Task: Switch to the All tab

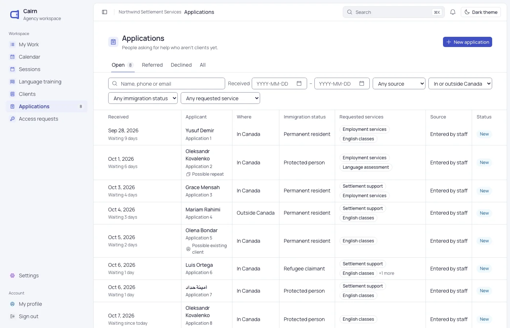Action: 203,65
